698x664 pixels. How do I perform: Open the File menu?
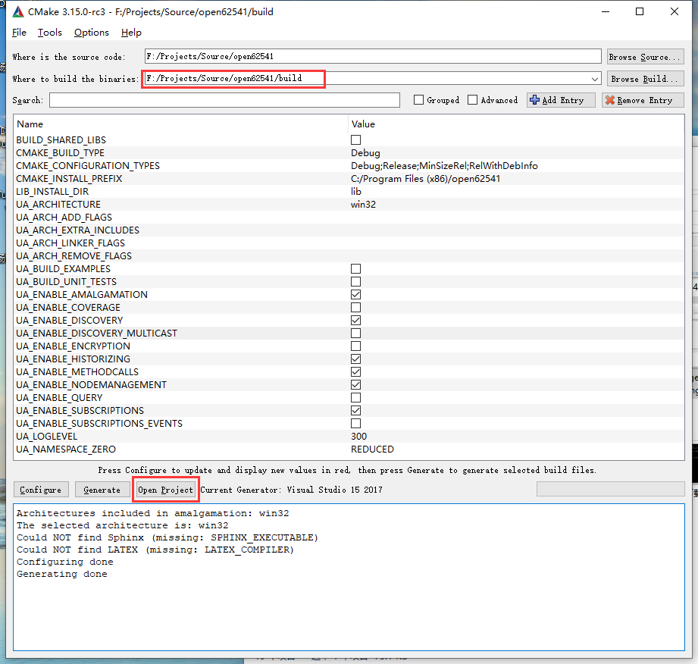19,33
